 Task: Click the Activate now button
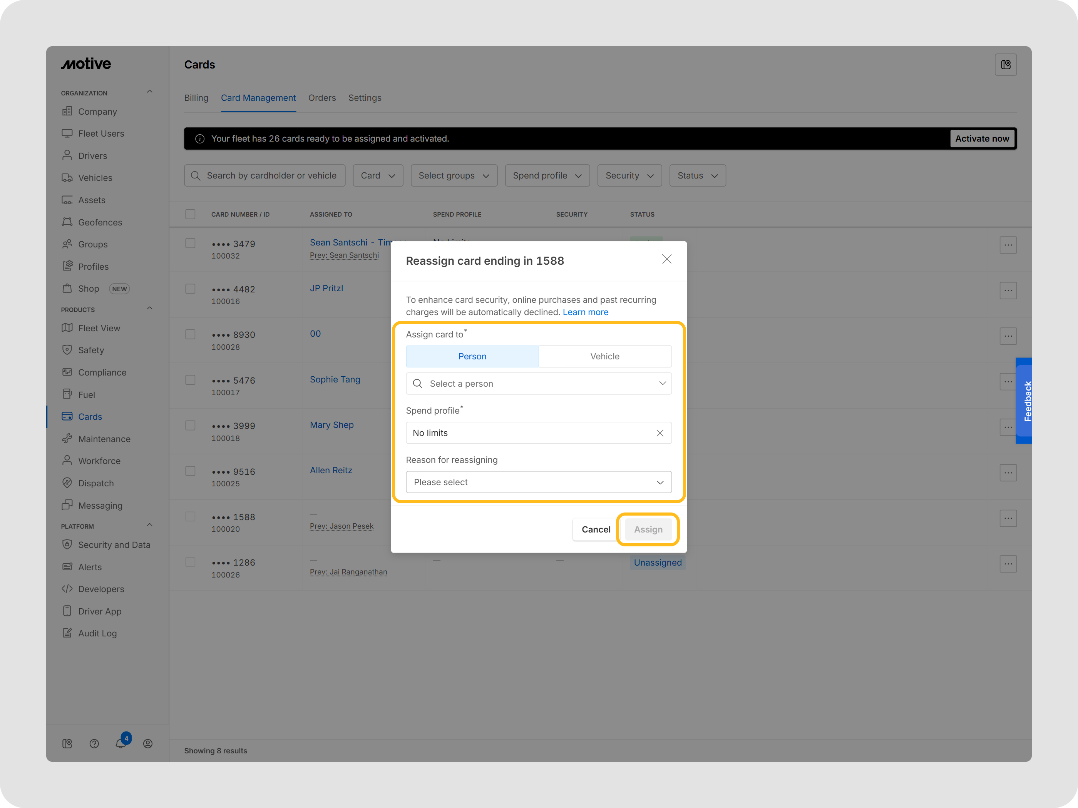[x=982, y=138]
